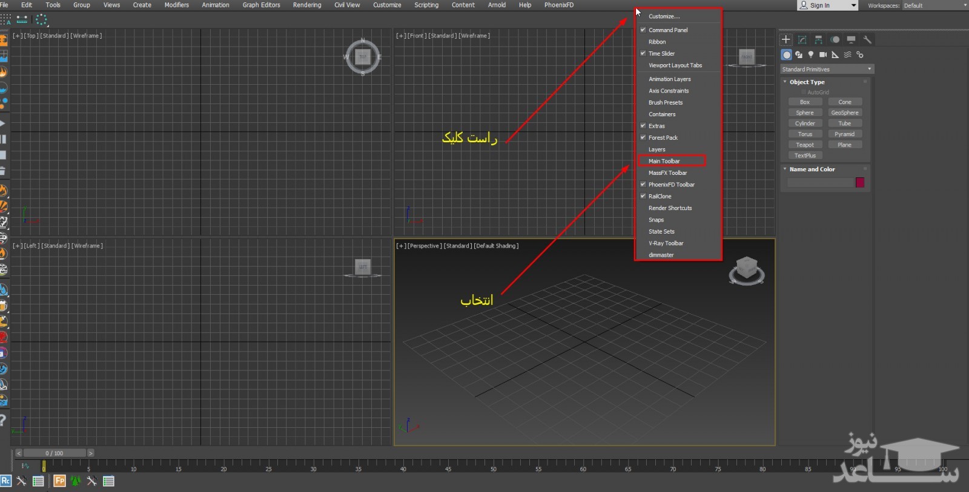Uncheck Command Panel in context menu
This screenshot has height=492, width=969.
(x=667, y=30)
